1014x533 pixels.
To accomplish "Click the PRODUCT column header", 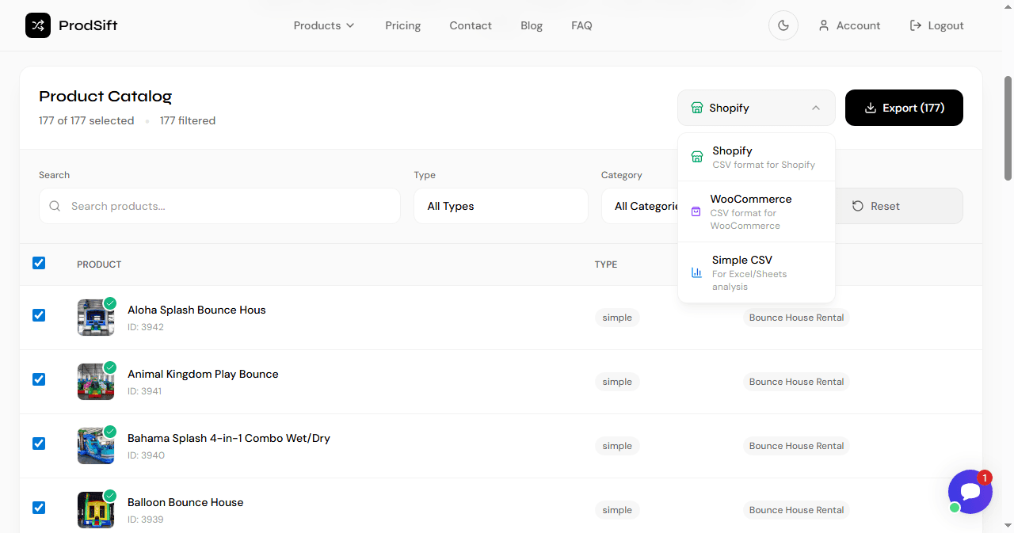I will (99, 265).
